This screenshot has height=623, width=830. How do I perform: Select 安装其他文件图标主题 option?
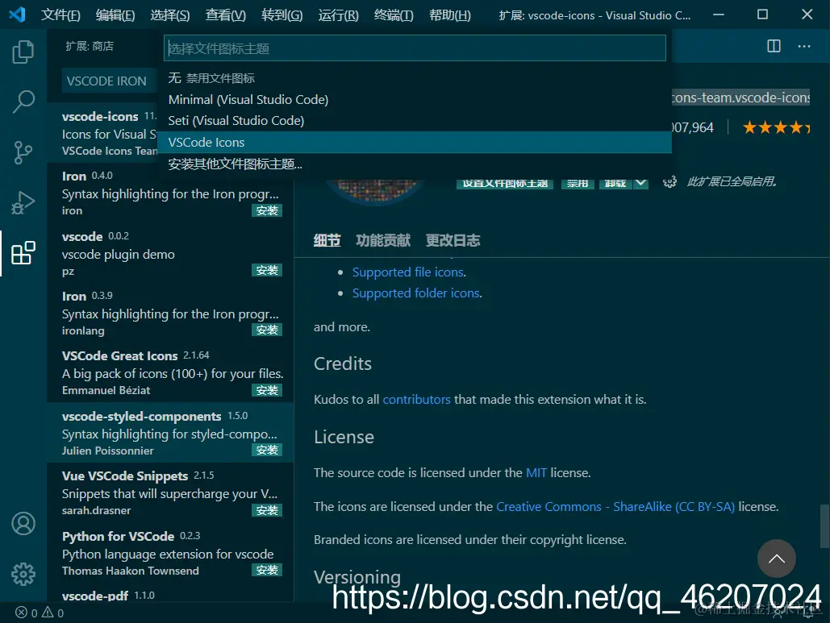(415, 164)
